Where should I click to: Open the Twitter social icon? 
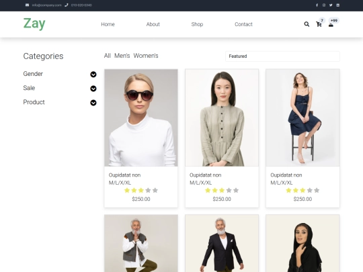(331, 5)
